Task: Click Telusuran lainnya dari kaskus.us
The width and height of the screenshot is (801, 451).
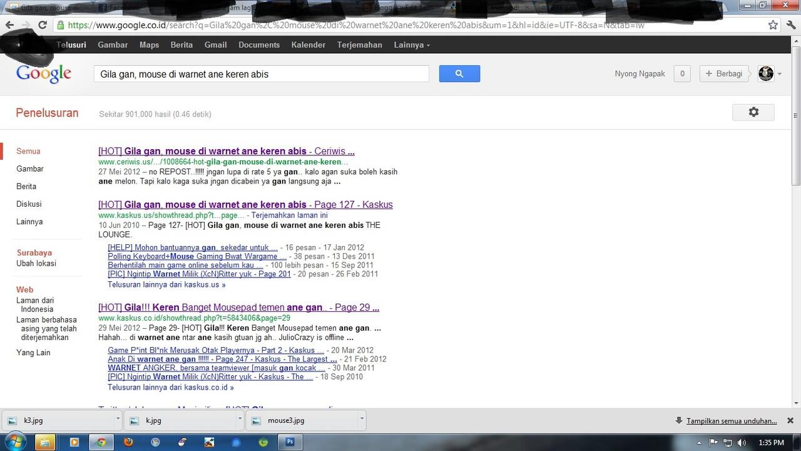Action: 166,284
